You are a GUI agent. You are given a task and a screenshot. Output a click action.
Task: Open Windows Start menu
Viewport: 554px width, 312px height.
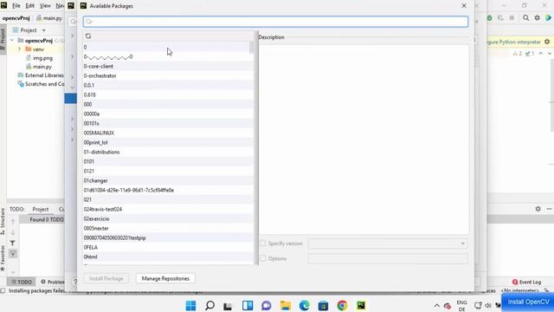click(190, 305)
